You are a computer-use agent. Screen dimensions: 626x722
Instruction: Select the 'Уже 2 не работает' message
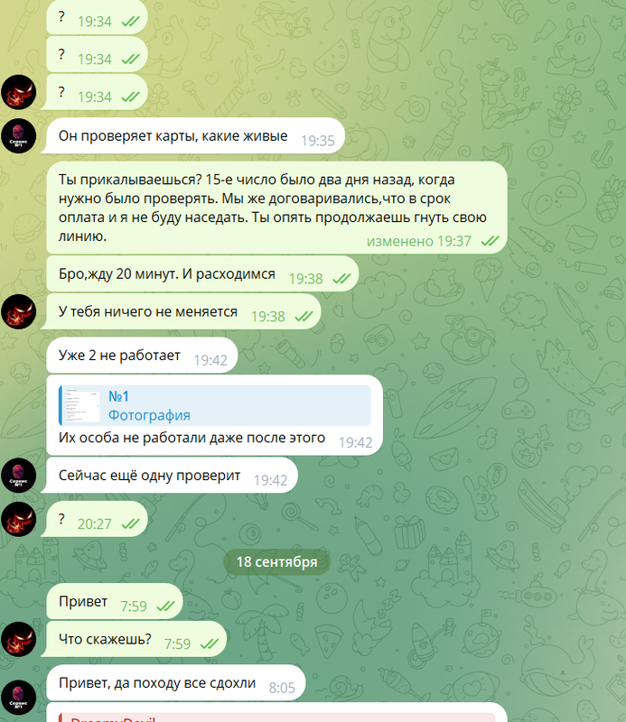pos(142,356)
